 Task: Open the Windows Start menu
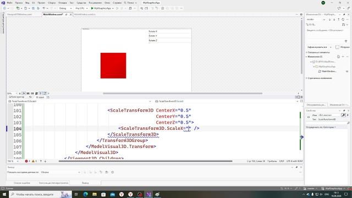point(4,194)
